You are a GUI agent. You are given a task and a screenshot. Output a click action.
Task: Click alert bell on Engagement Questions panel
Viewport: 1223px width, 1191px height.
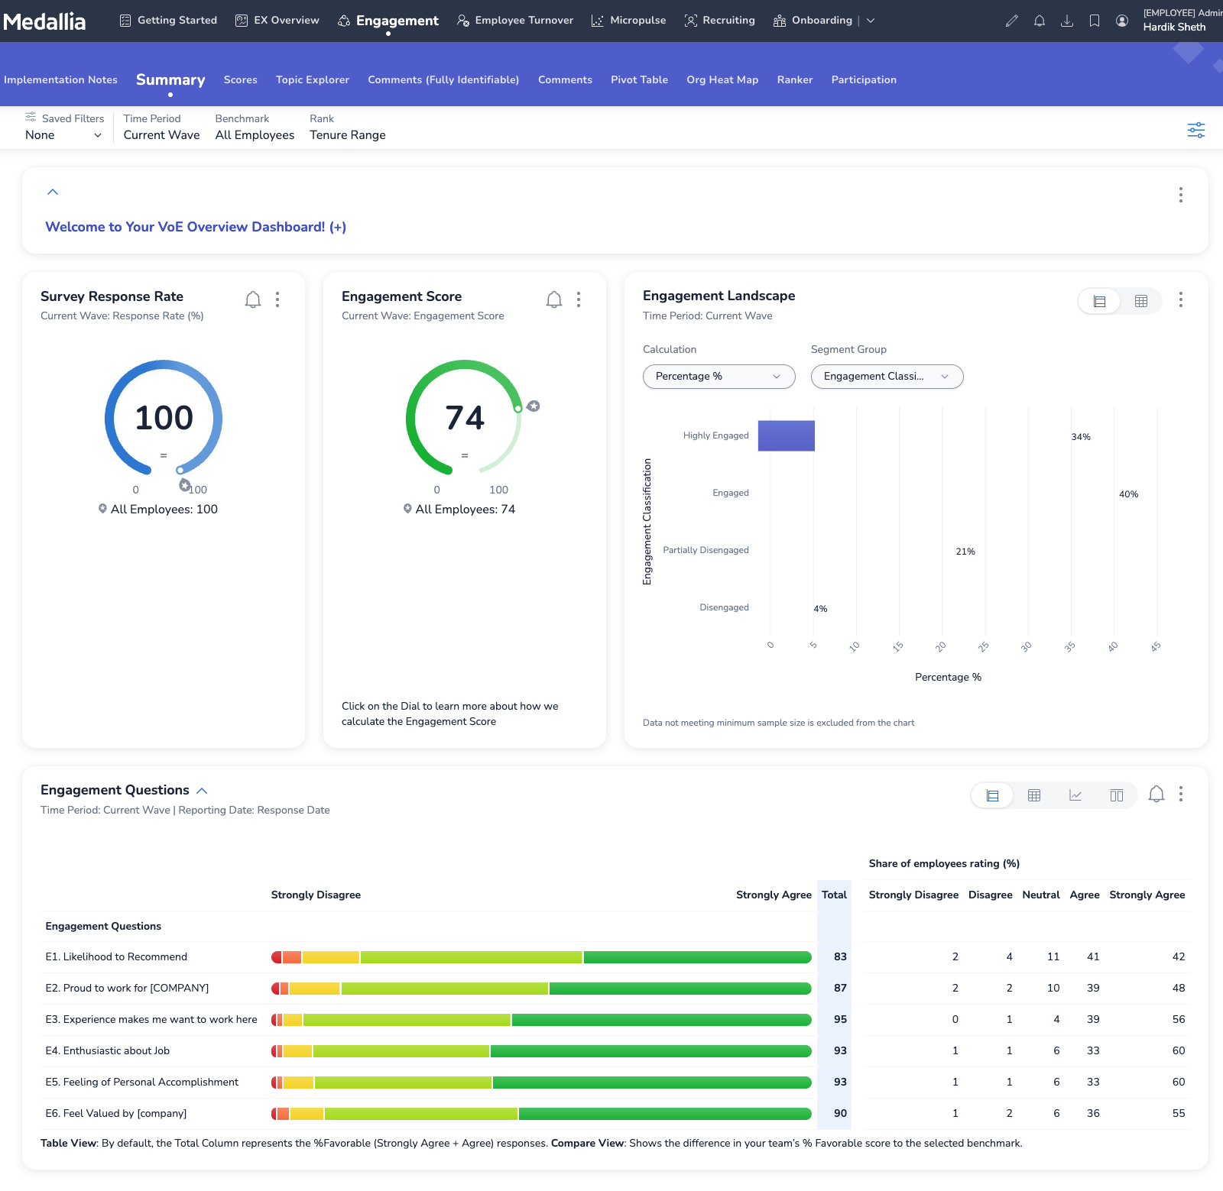coord(1156,795)
